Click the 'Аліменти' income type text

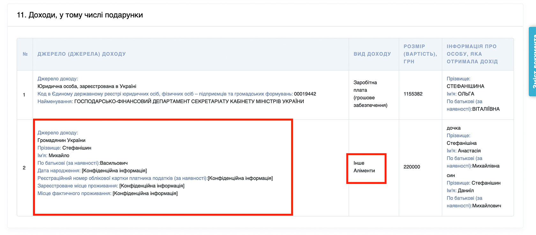click(364, 171)
